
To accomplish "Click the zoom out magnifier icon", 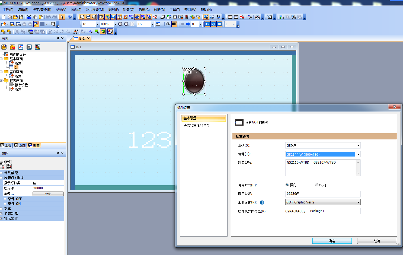I will click(x=126, y=24).
